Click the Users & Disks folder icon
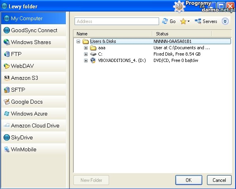Image resolution: width=236 pixels, height=189 pixels. click(86, 41)
